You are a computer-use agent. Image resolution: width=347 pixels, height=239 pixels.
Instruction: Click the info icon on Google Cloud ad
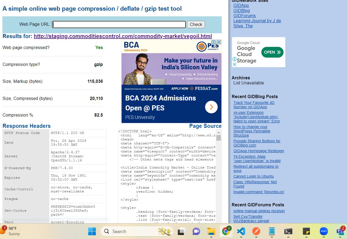pos(234,59)
